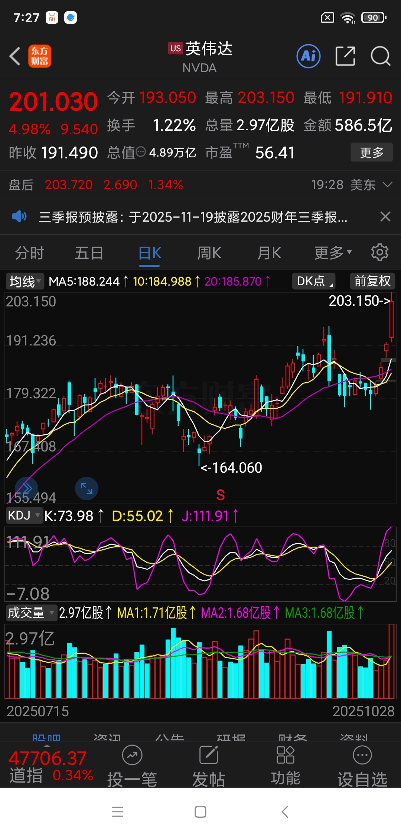
Task: Open the 三季报预披露 announcement text
Action: [193, 216]
